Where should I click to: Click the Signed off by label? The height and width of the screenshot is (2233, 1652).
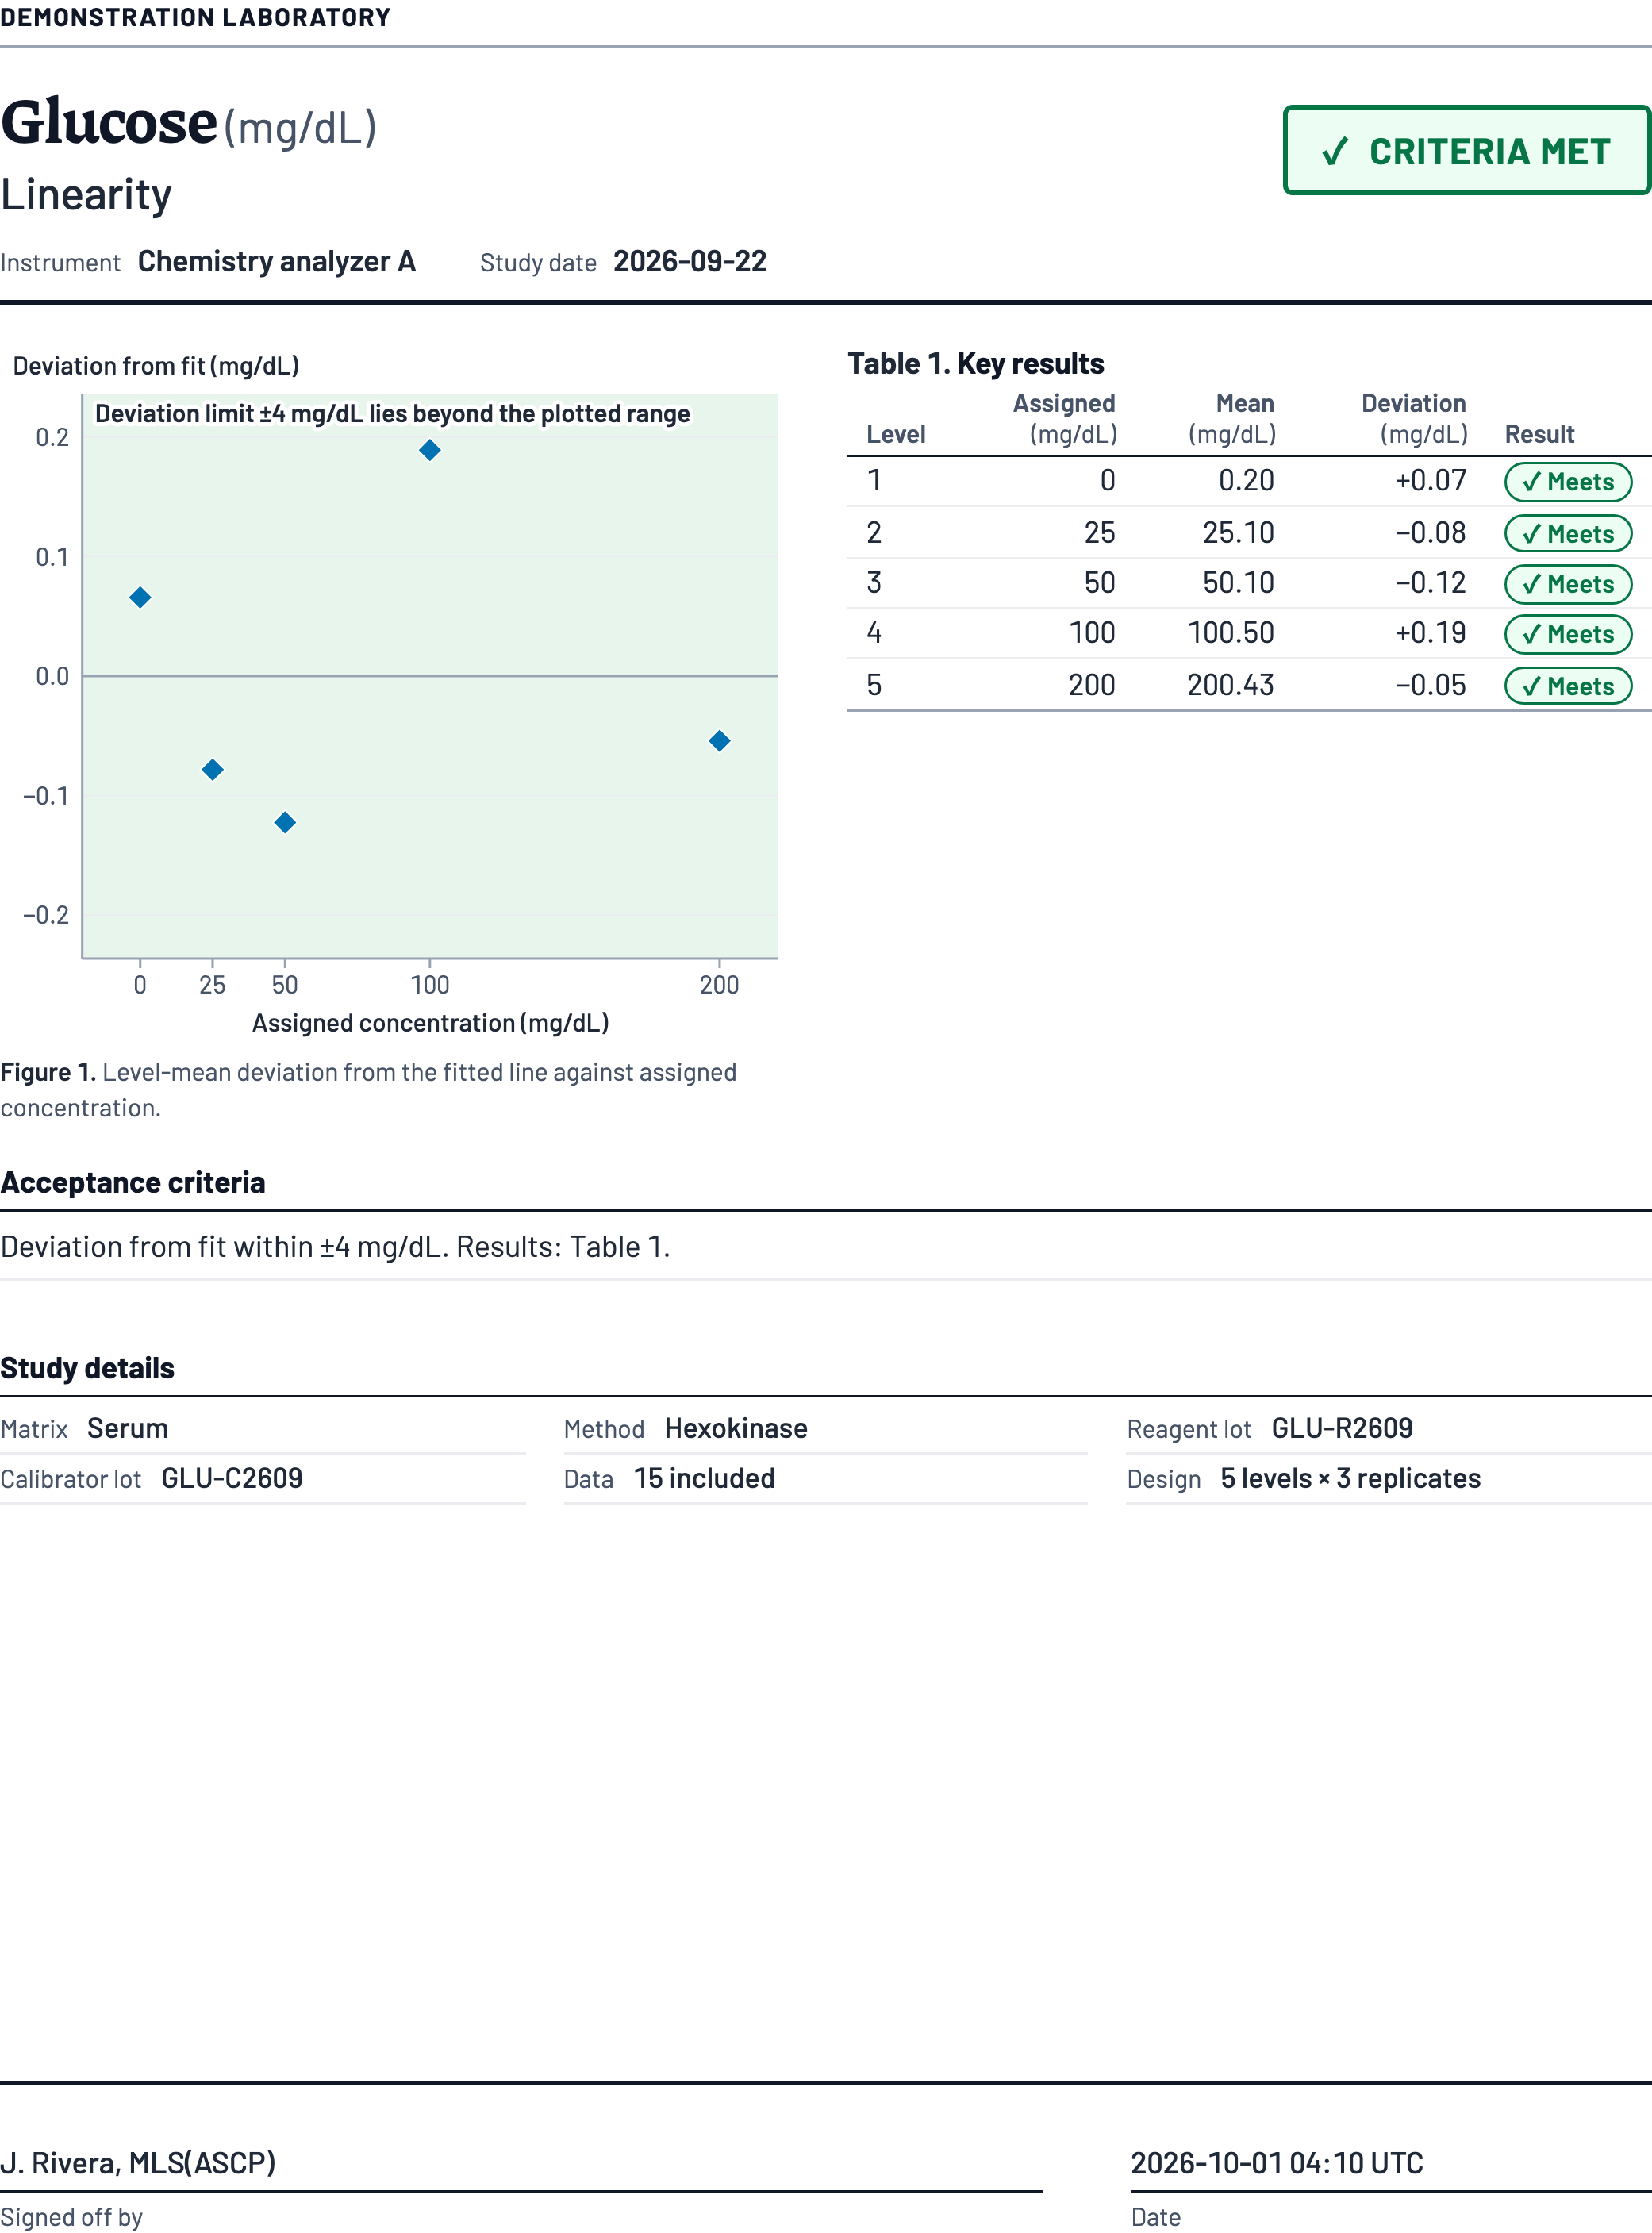pos(71,2217)
